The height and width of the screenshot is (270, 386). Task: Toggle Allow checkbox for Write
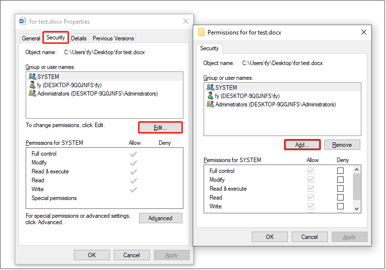tap(311, 206)
